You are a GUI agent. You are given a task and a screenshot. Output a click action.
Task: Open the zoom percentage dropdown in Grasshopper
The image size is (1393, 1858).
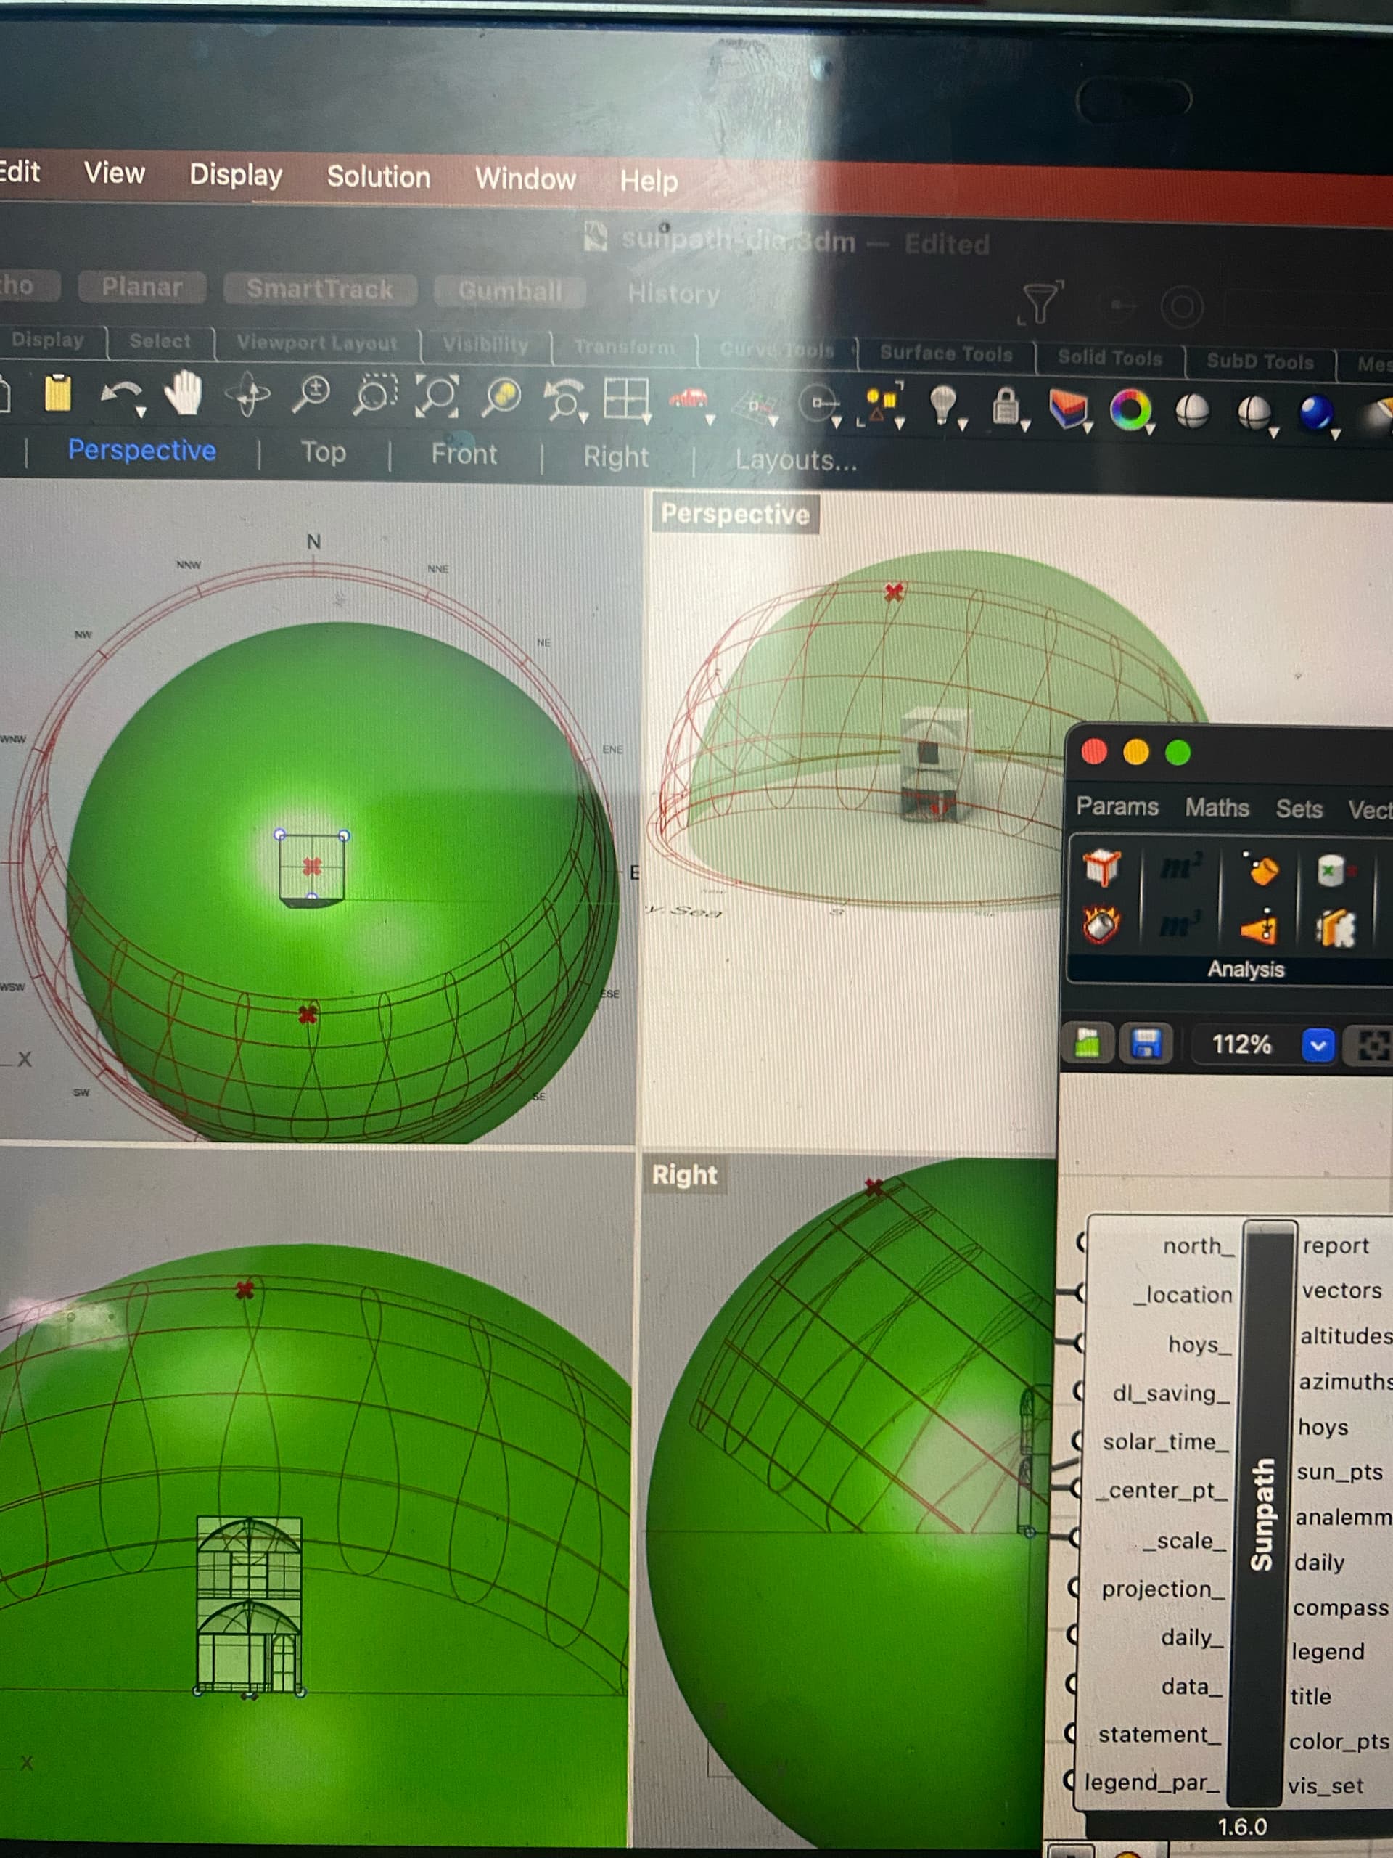pyautogui.click(x=1320, y=1045)
